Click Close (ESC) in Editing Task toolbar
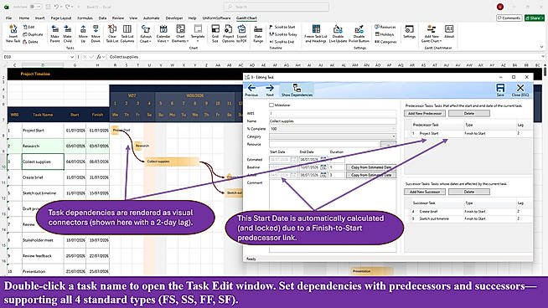The image size is (548, 308). pyautogui.click(x=520, y=90)
